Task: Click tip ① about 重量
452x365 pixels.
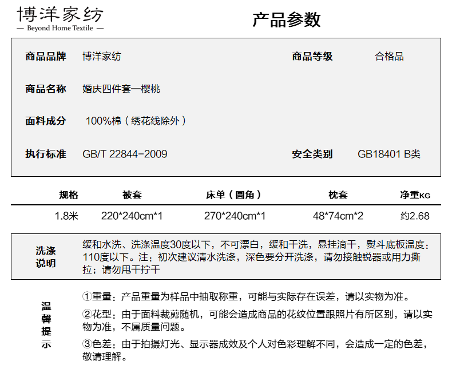Action: pos(246,296)
